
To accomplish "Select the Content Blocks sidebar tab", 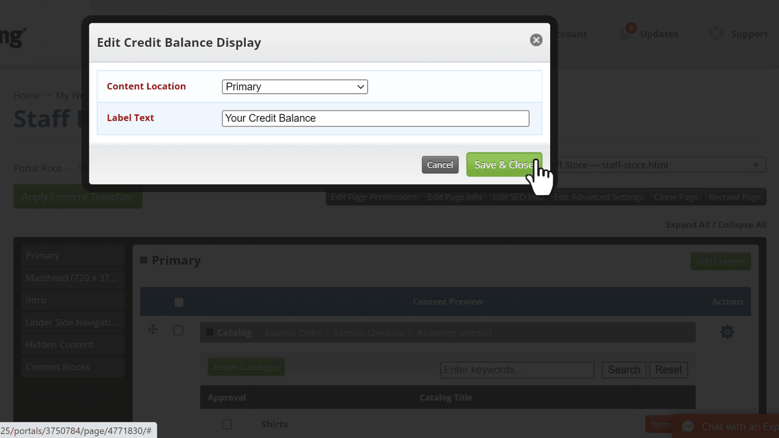I will tap(73, 367).
